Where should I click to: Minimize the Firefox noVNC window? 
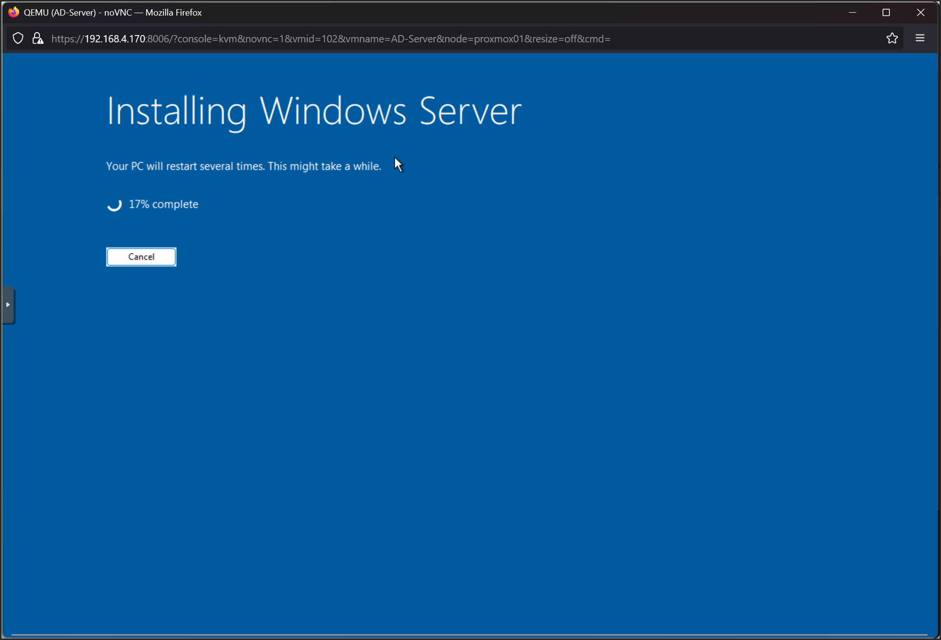[852, 12]
